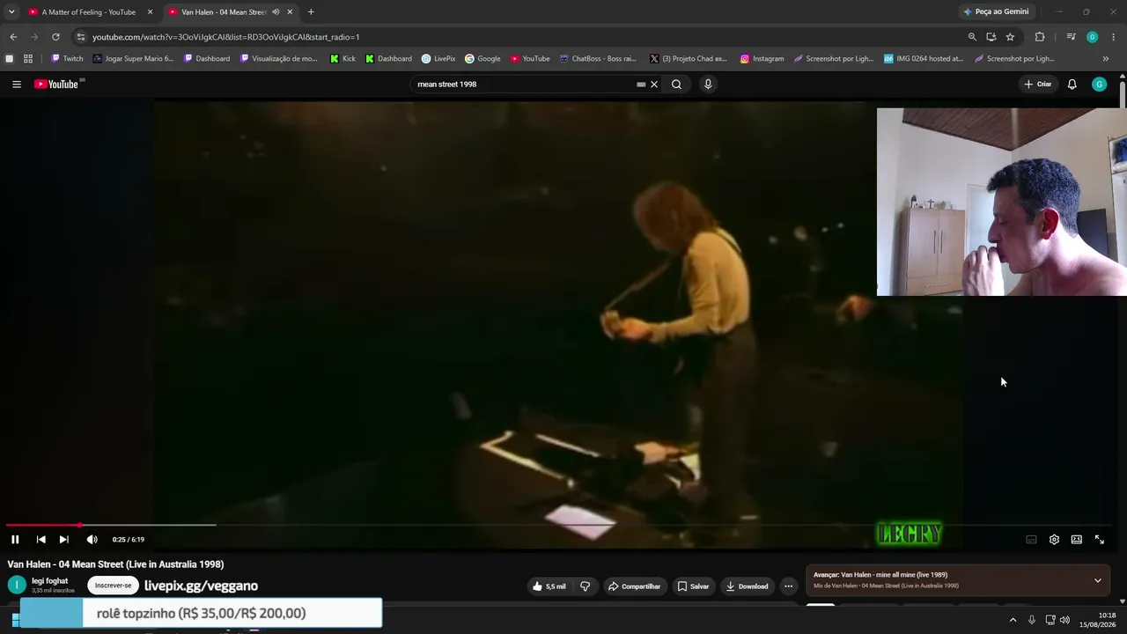The height and width of the screenshot is (634, 1127).
Task: Expand the Avançar mix playlist panel
Action: [x=1097, y=580]
